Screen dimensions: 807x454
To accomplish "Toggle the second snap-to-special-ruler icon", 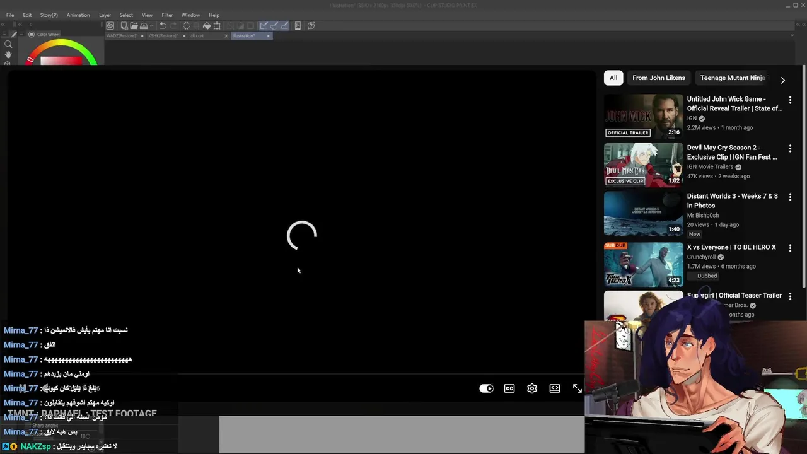I will pyautogui.click(x=274, y=26).
